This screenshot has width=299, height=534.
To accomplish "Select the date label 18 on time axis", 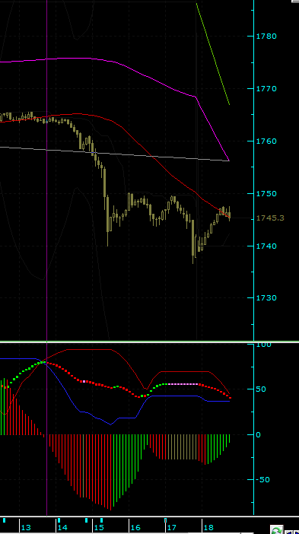I will point(208,527).
